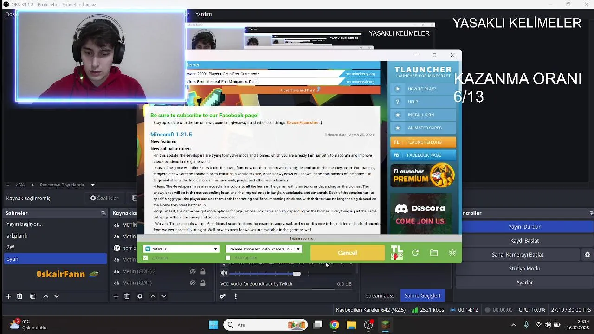The image size is (594, 334).
Task: Open Google Chrome from the taskbar
Action: [334, 325]
